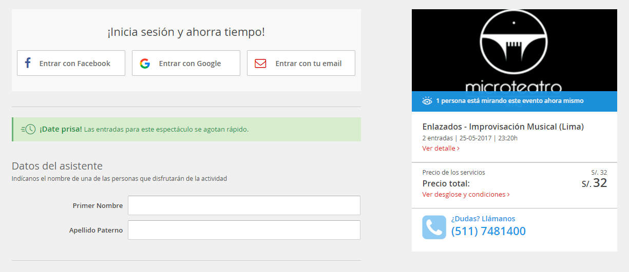Screen dimensions: 629x272
Task: Sign in with Entrar con Facebook button
Action: [71, 63]
